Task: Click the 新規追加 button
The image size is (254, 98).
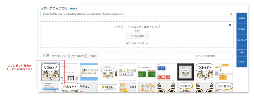Action: [74, 9]
